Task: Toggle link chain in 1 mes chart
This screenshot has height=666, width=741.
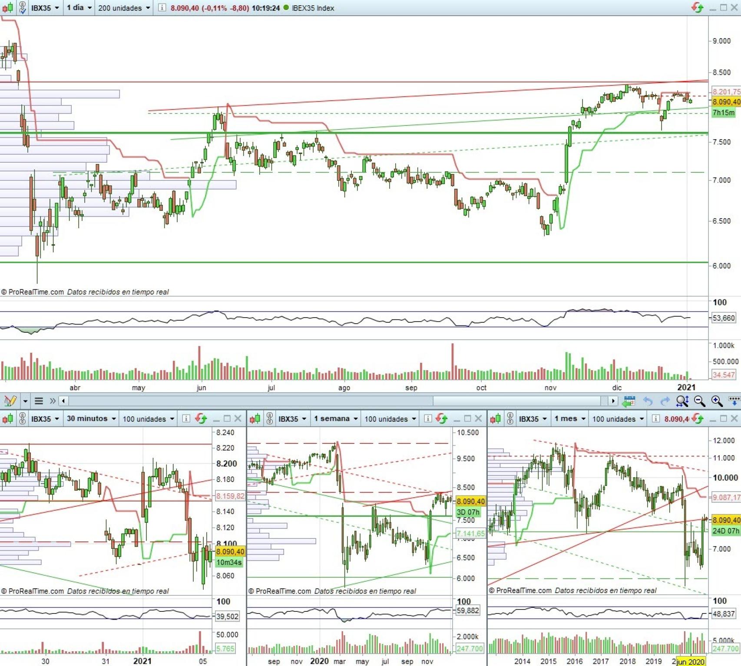Action: pos(510,419)
